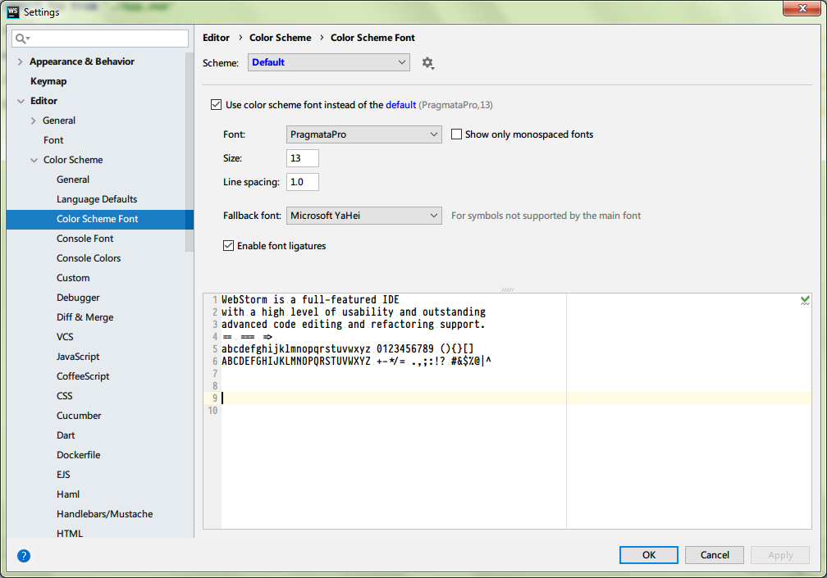The image size is (827, 578).
Task: Open the Keymap settings page
Action: pyautogui.click(x=48, y=81)
